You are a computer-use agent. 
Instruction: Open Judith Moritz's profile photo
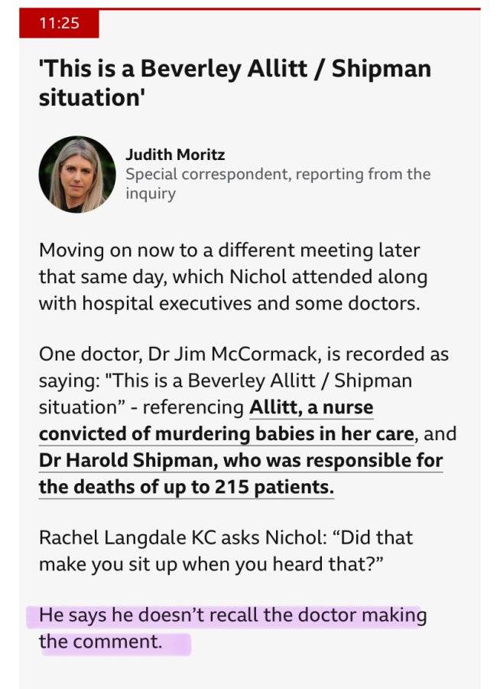tap(77, 174)
